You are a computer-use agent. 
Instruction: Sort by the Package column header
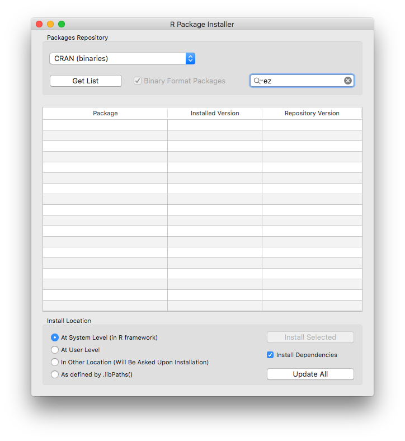point(105,113)
